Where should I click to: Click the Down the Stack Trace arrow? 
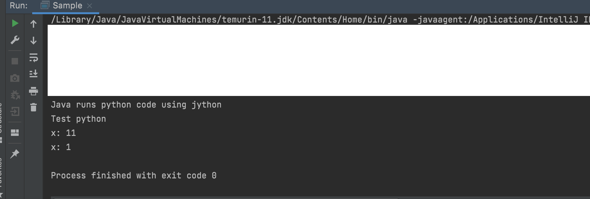tap(33, 41)
